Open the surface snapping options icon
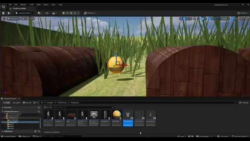Screen dimensions: 250x141 [198, 19]
